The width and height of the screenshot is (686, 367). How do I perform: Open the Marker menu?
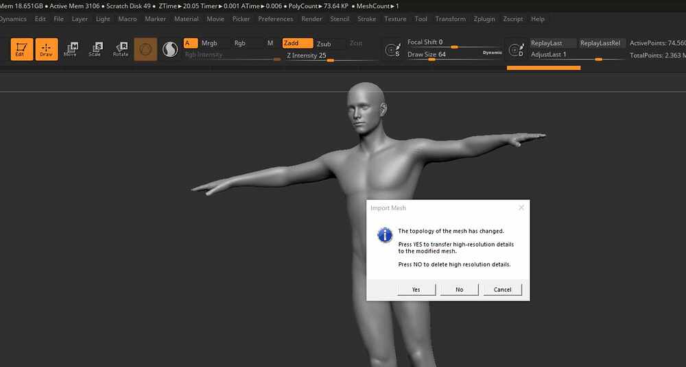pyautogui.click(x=155, y=18)
